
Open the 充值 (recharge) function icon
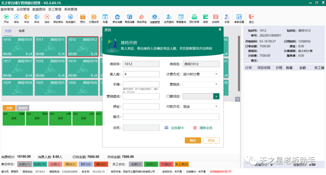point(106,19)
